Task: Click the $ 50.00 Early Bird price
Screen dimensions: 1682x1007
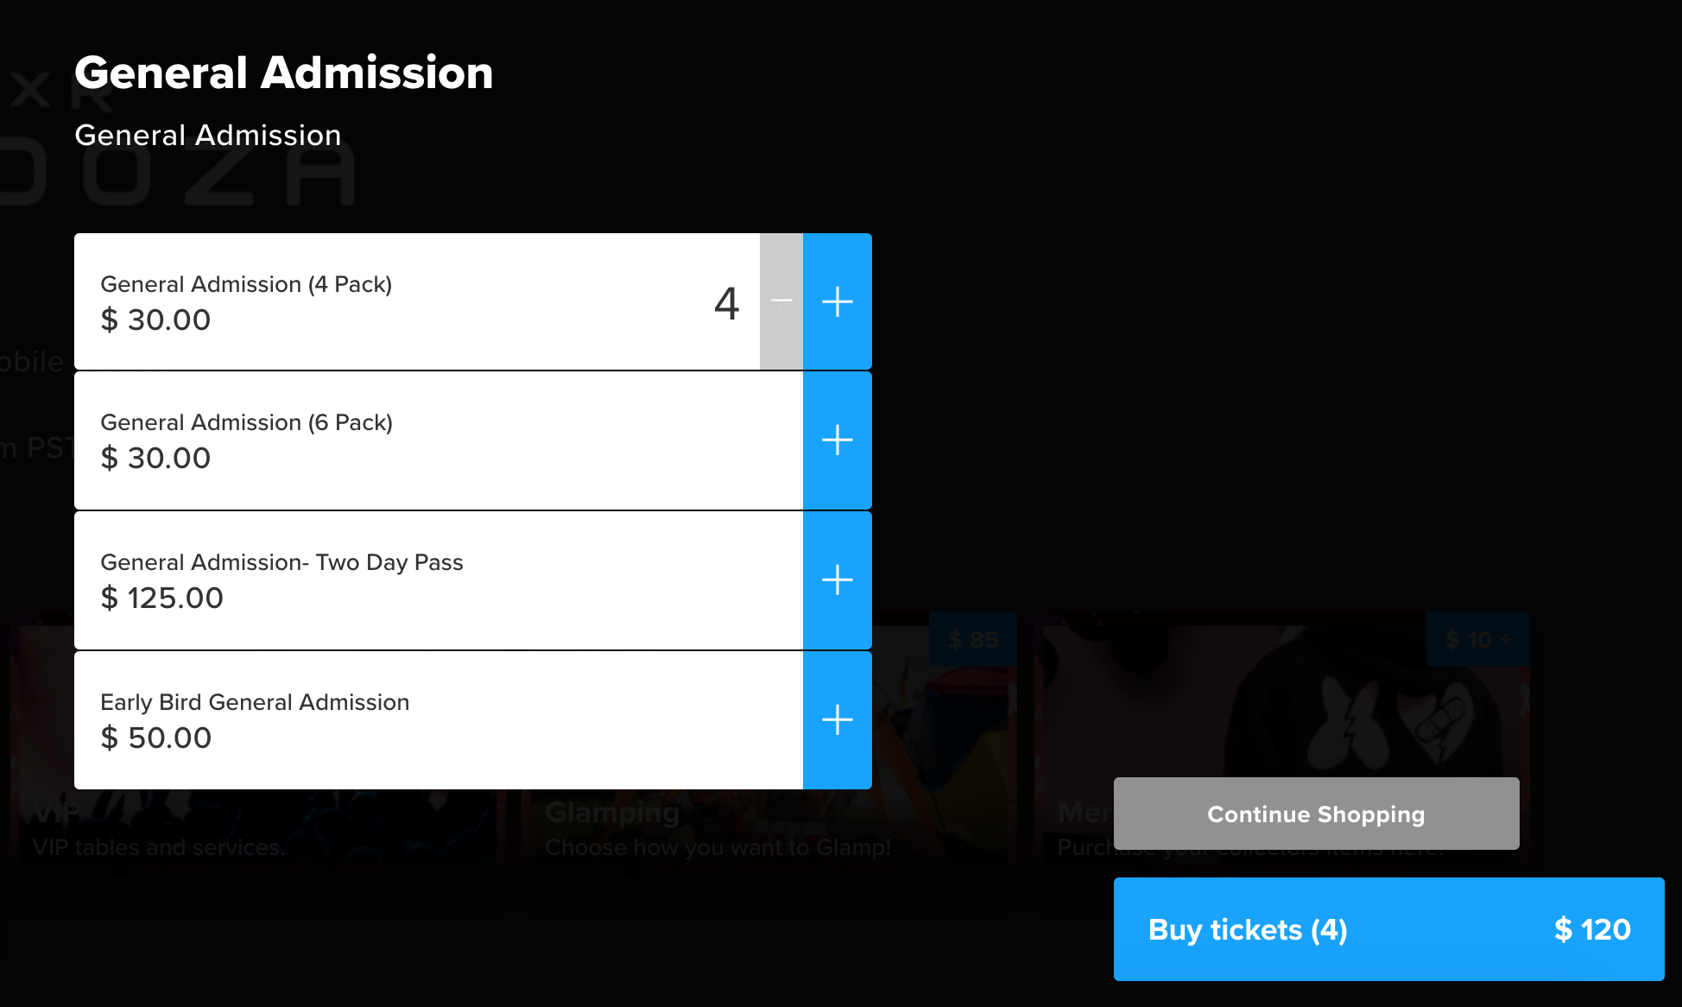Action: 156,738
